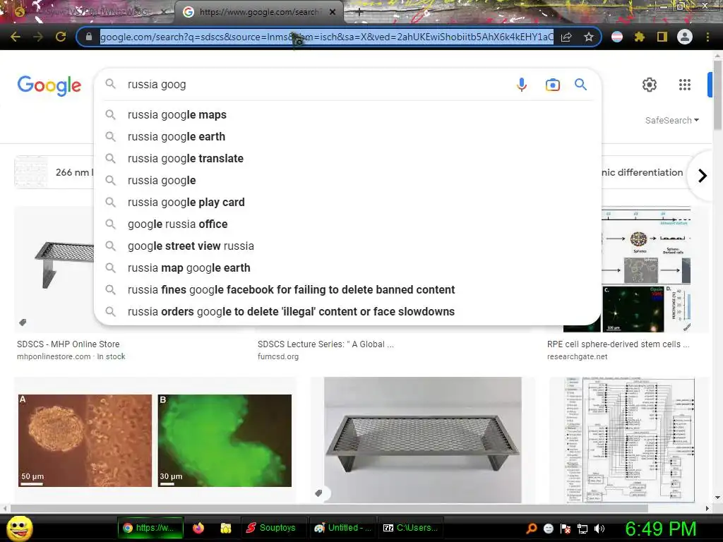This screenshot has width=723, height=542.
Task: Switch to Untitled Paint window in taskbar
Action: click(342, 528)
